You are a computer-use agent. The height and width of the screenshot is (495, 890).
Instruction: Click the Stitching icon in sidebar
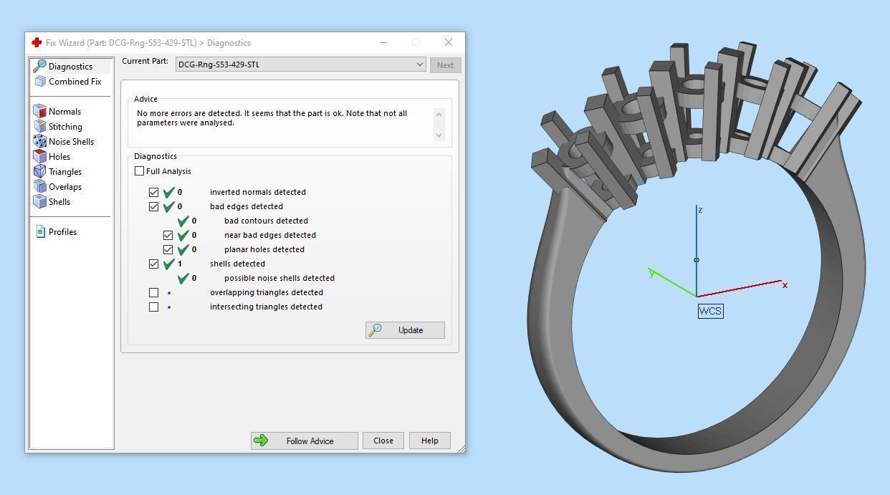pos(40,126)
